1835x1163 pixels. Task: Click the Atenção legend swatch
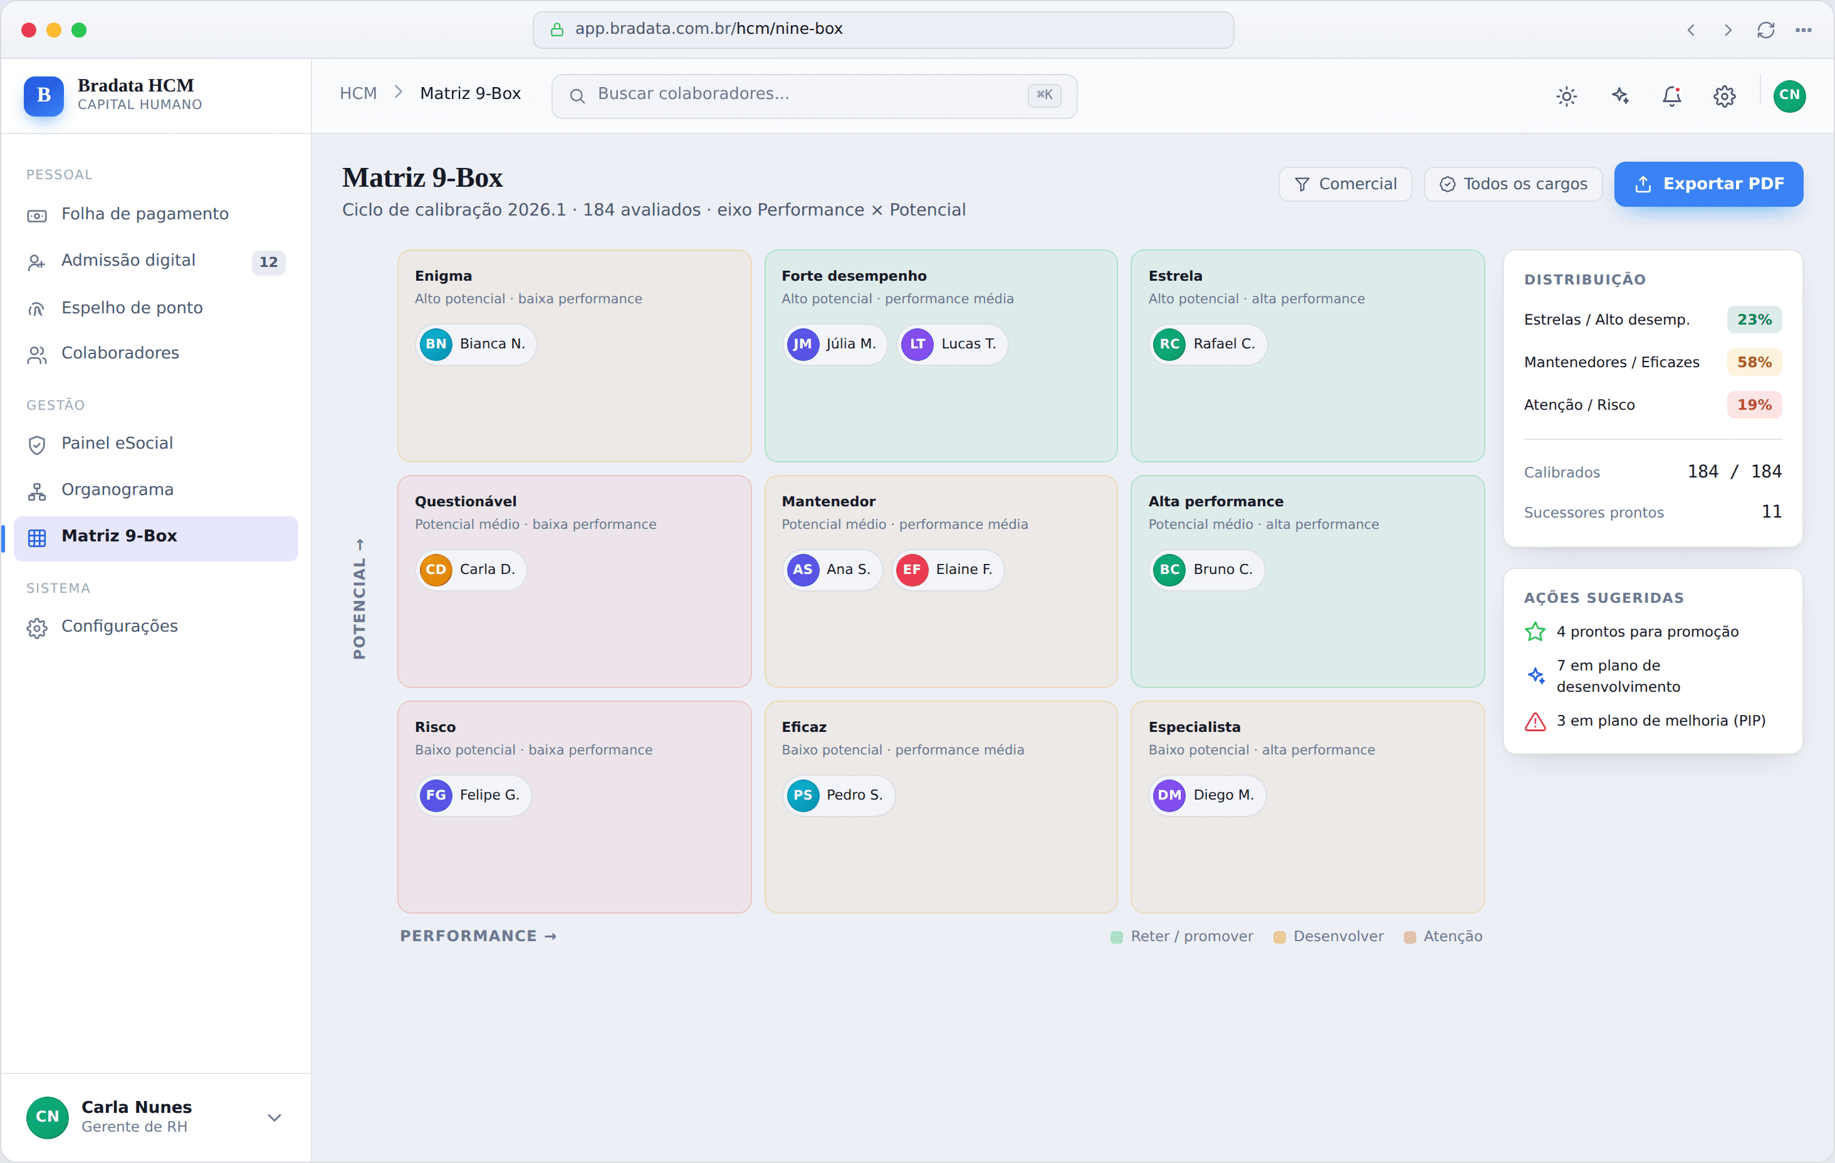click(1410, 937)
